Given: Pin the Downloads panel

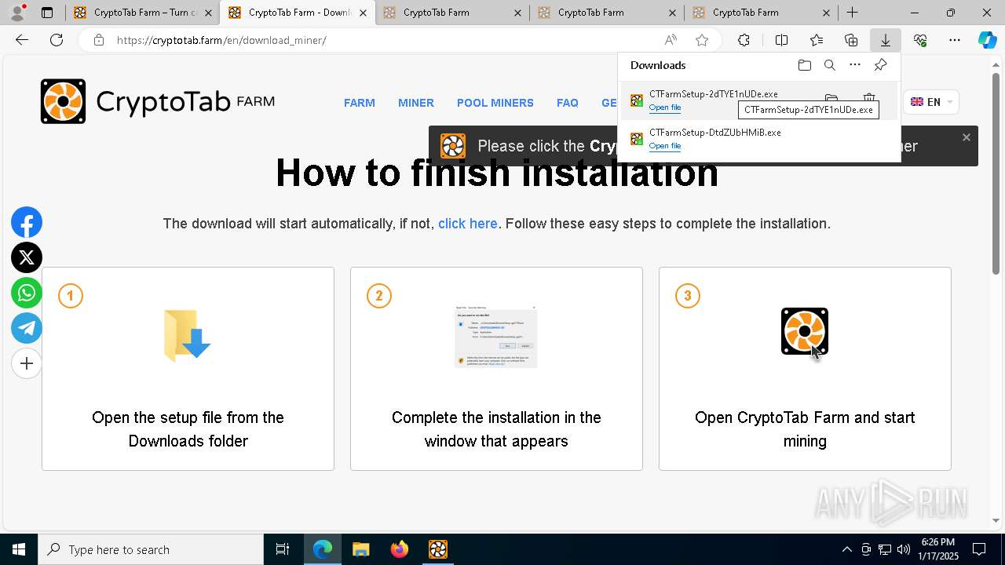Looking at the screenshot, I should pyautogui.click(x=880, y=65).
